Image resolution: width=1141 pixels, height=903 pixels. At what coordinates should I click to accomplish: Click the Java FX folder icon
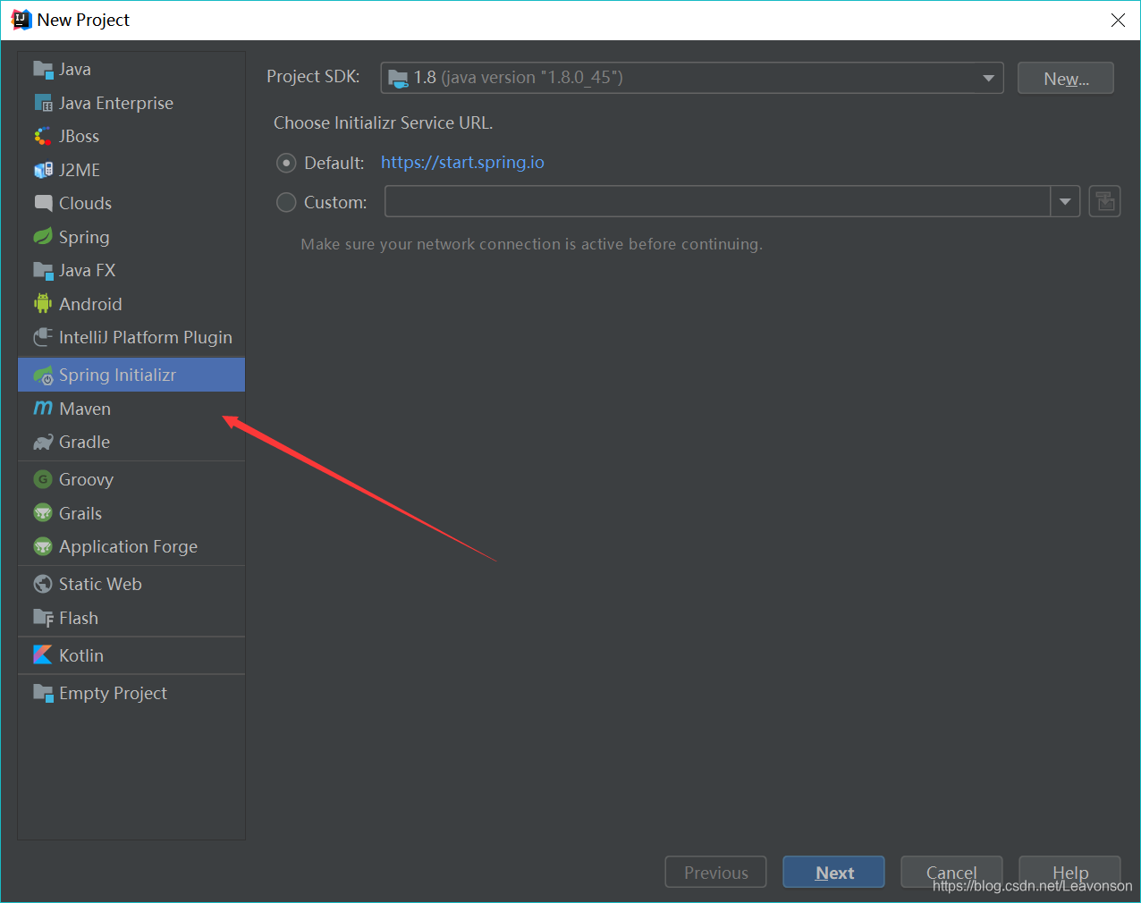click(x=43, y=270)
